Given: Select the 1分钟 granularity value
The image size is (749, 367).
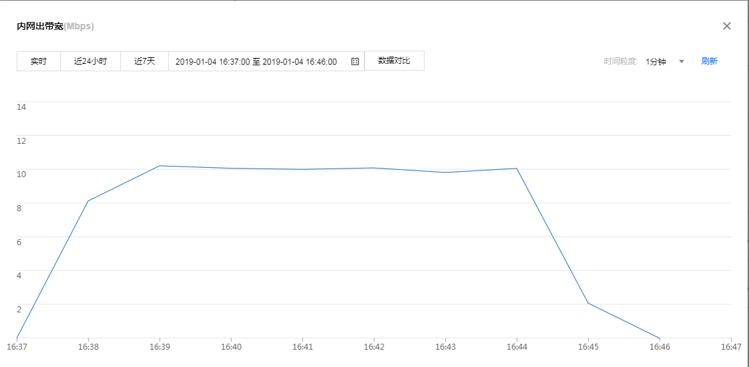Looking at the screenshot, I should [x=656, y=61].
